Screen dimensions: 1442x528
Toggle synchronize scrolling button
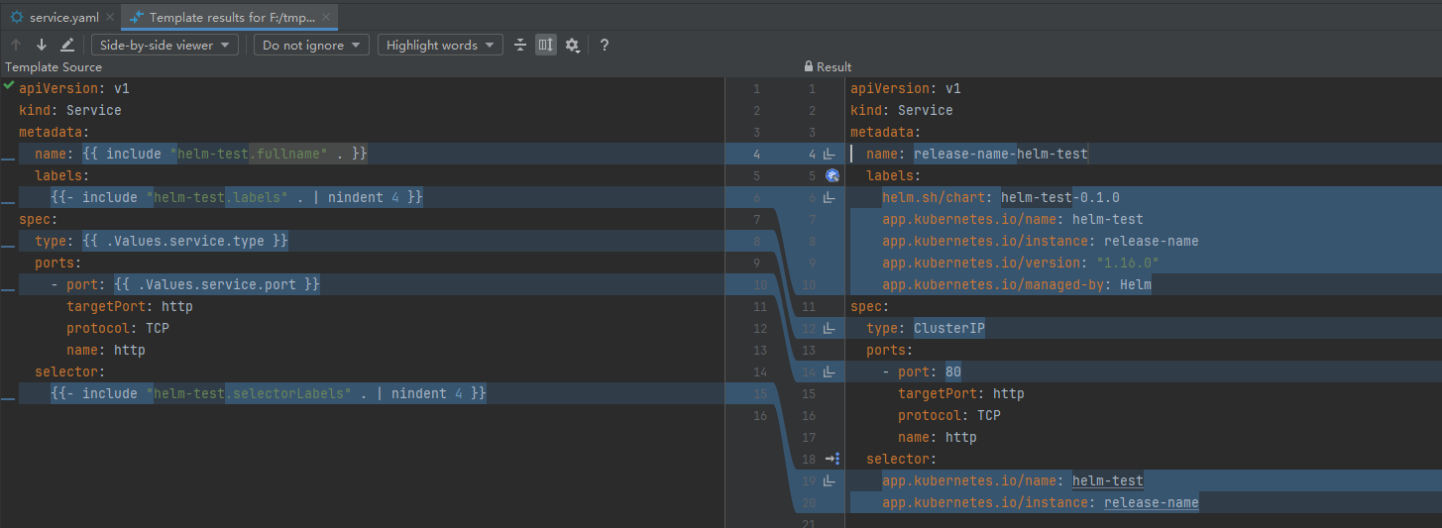pos(546,45)
